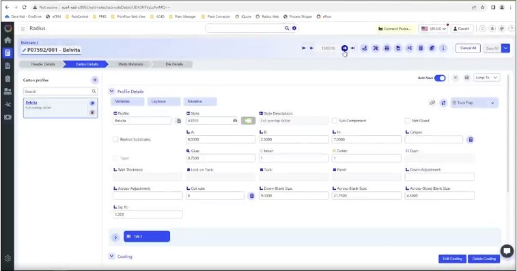
Task: Jump to last record arrow
Action: pos(353,48)
